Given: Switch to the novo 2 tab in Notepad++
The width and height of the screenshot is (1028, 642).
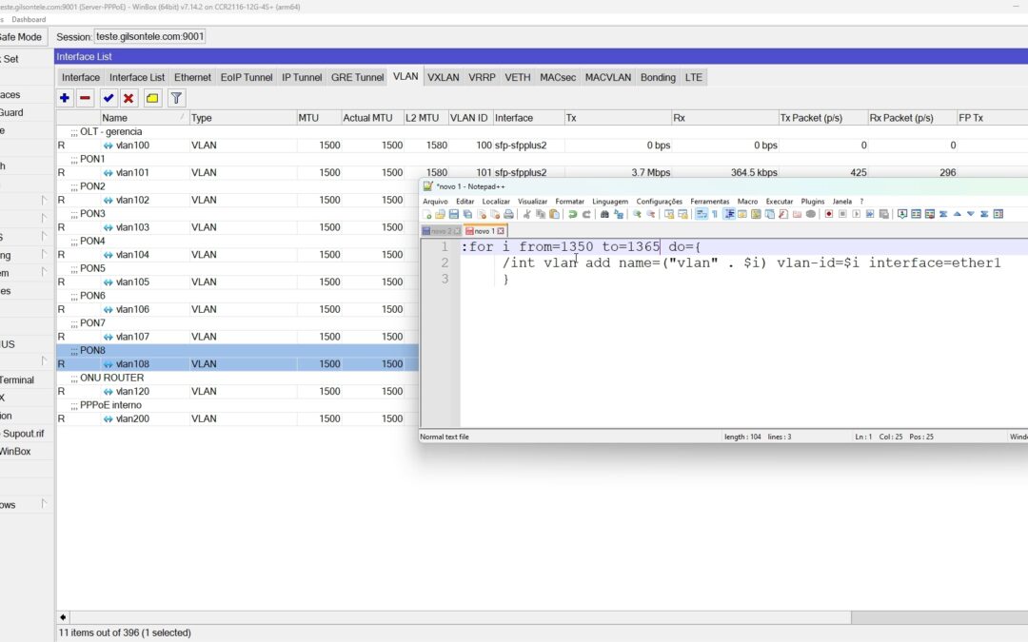Looking at the screenshot, I should (x=441, y=230).
